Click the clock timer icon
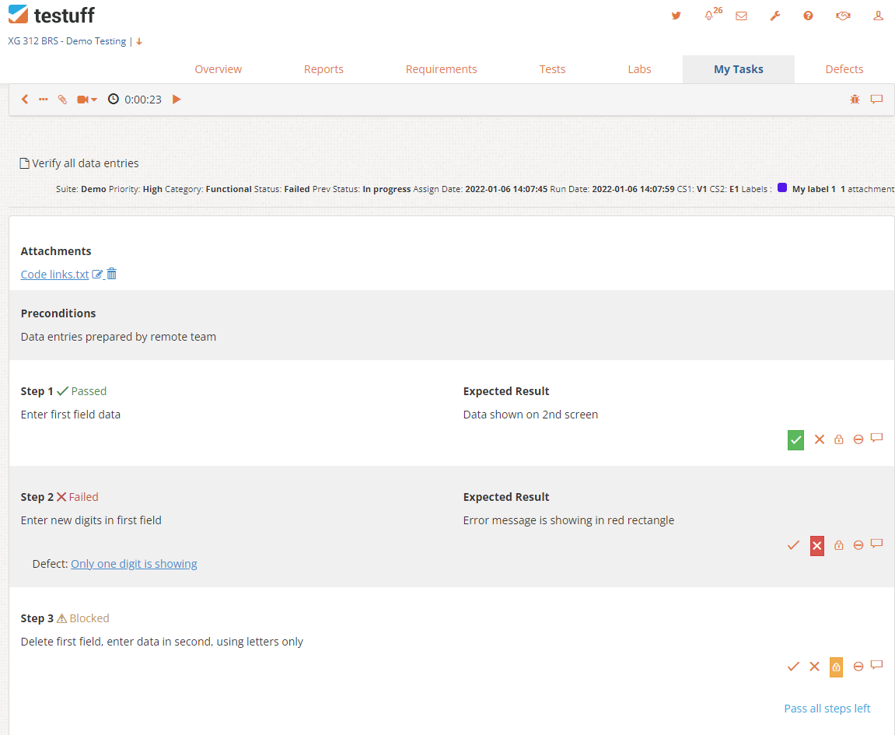 click(x=114, y=99)
